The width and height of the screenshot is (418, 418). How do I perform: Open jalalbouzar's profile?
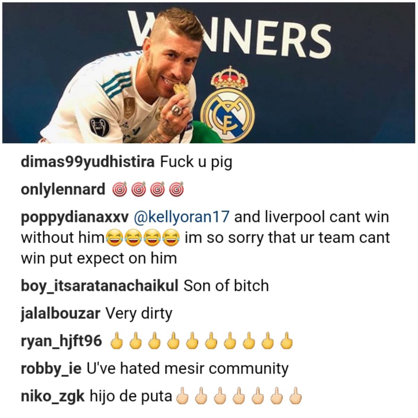tap(61, 314)
